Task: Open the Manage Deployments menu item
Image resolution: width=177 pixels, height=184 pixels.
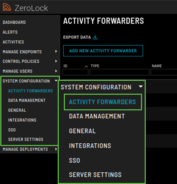Action: (25, 149)
